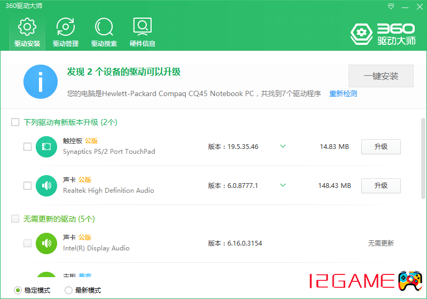Screen dimensions: 427x299
Task: Select the 稳定模式 radio button
Action: tap(18, 290)
